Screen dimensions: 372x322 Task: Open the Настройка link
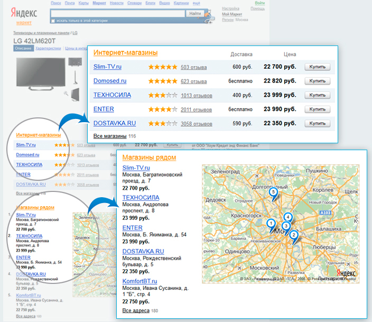(x=230, y=8)
